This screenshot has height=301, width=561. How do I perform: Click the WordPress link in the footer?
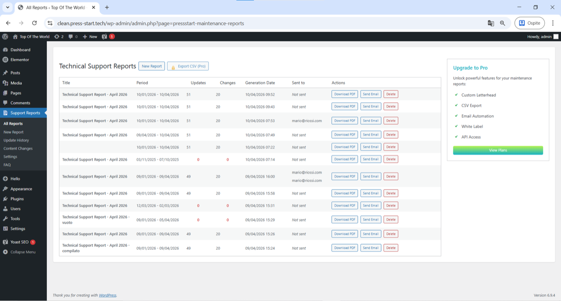coord(108,295)
